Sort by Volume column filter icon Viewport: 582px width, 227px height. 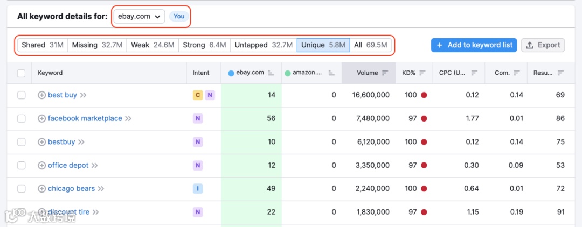[385, 73]
